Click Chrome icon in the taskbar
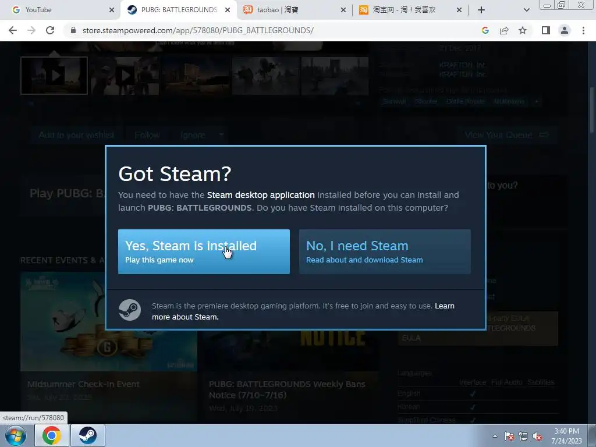The width and height of the screenshot is (596, 447). click(x=52, y=435)
